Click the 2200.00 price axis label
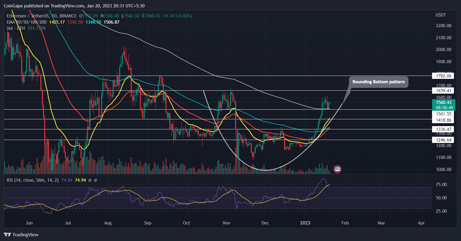 (x=444, y=26)
